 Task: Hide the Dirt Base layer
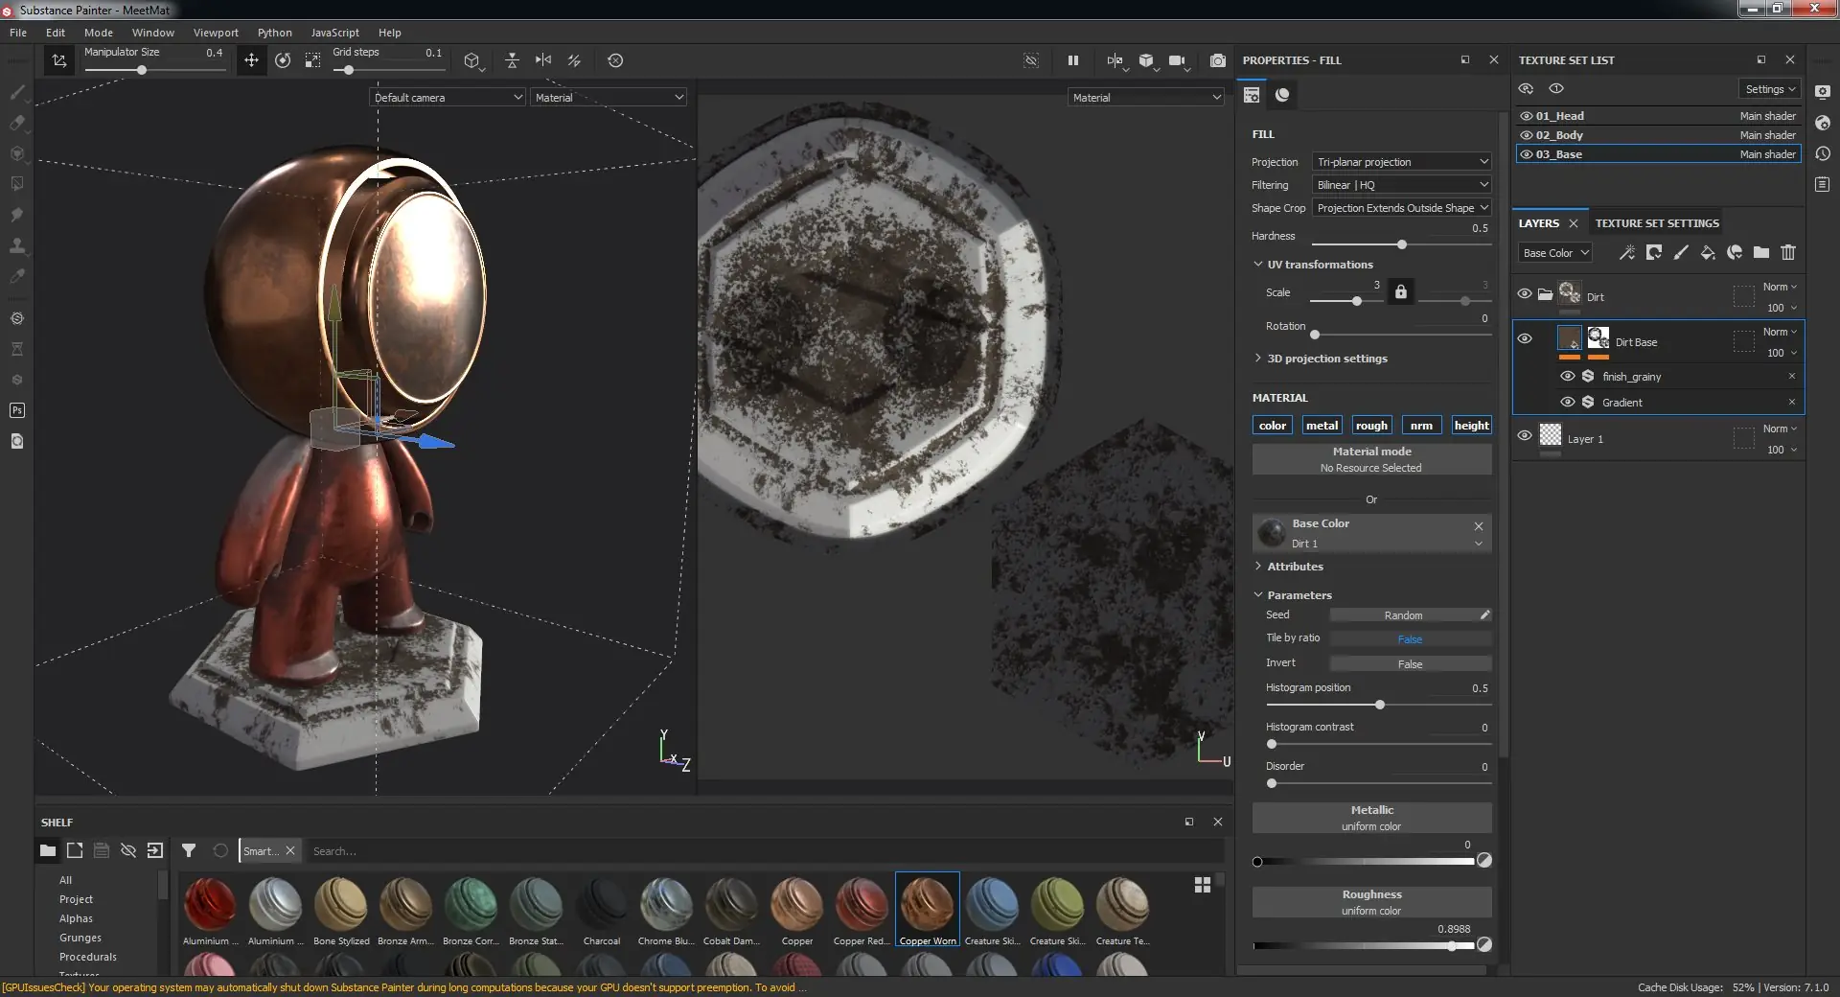(1525, 338)
